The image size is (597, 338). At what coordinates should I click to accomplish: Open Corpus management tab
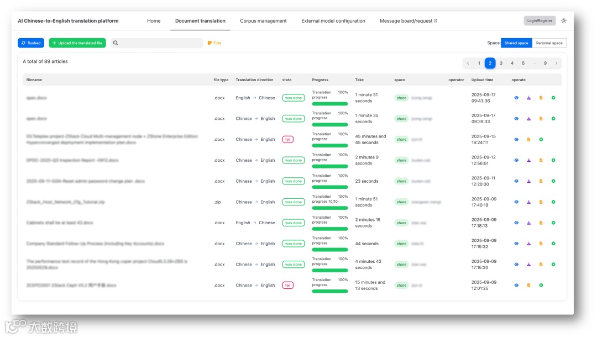tap(263, 21)
